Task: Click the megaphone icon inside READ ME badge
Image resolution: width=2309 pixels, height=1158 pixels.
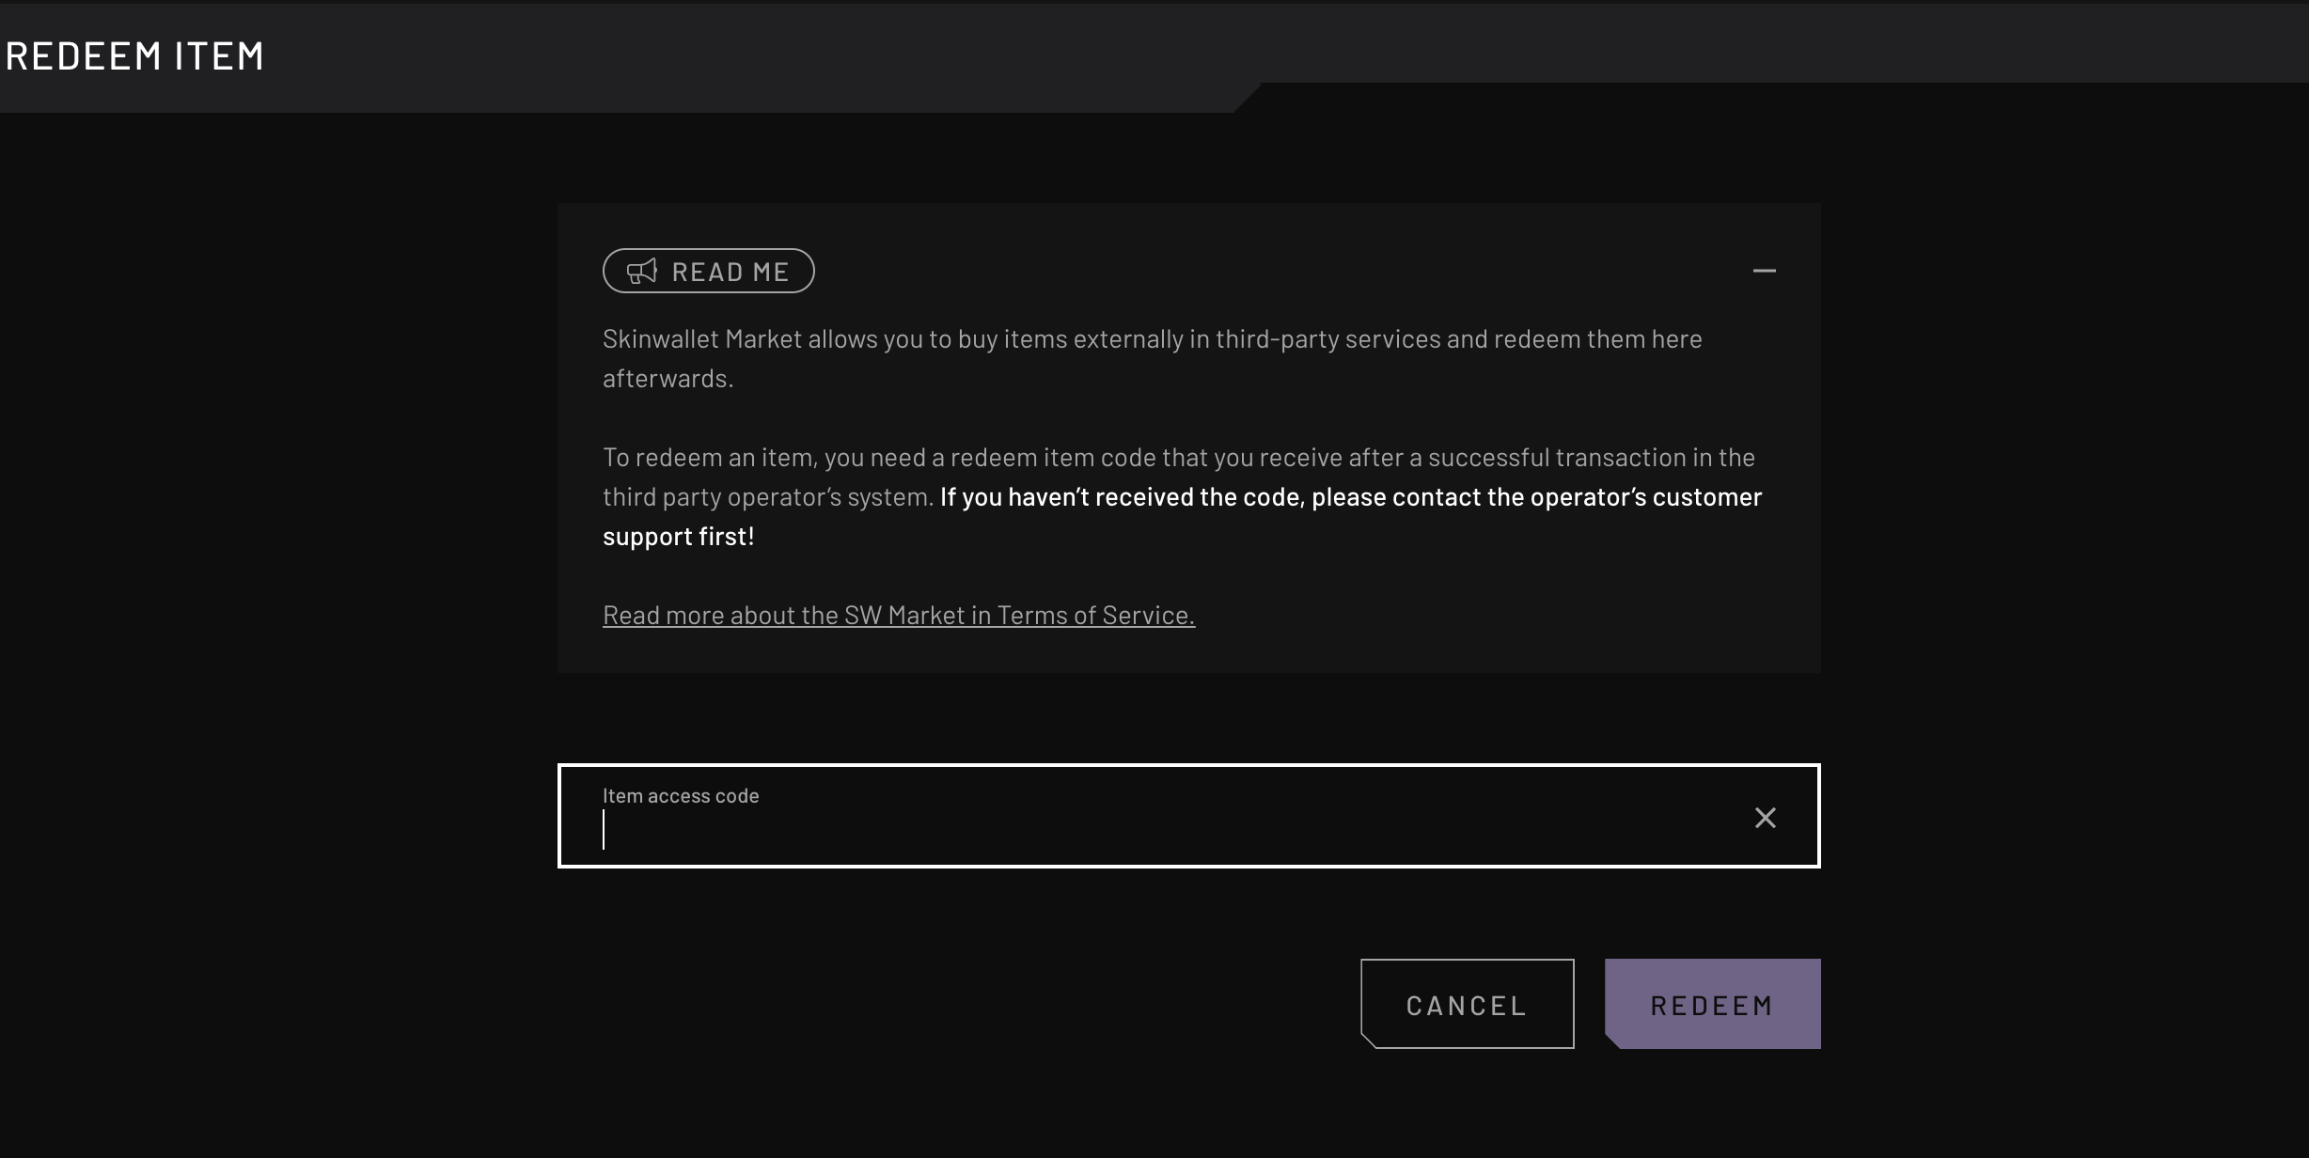Action: pos(642,272)
